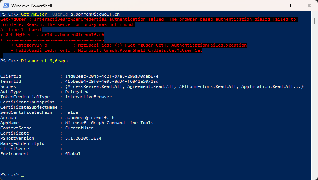The height and width of the screenshot is (180, 318).
Task: Click the Disconnect-MgGraph command text
Action: [x=44, y=61]
